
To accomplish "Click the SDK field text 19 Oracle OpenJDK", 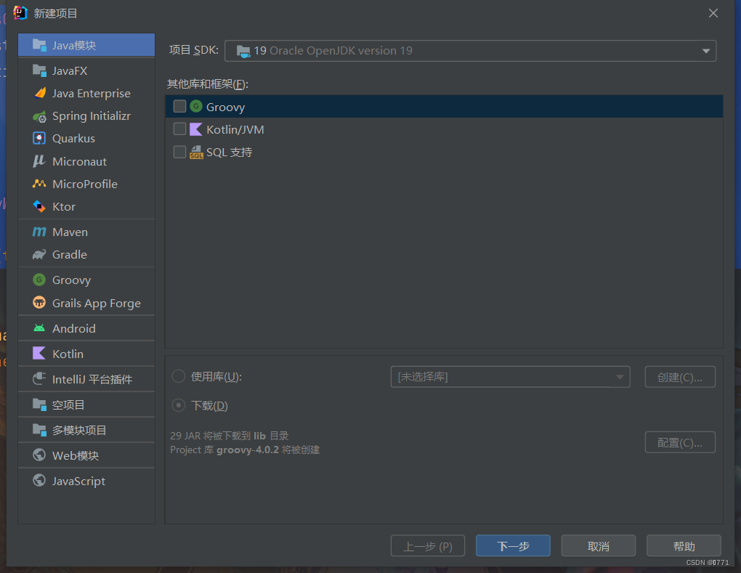I will click(333, 51).
